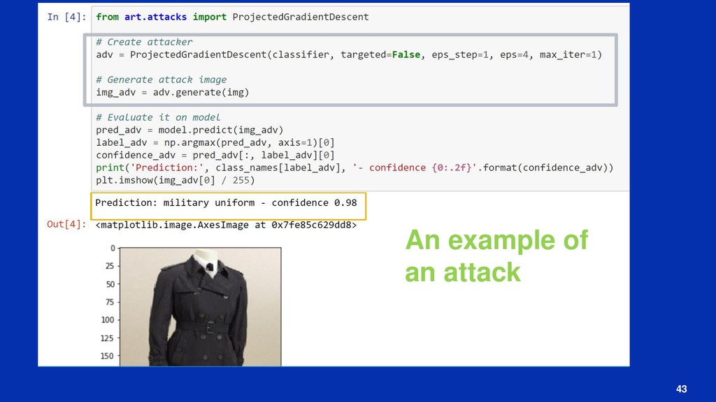Click the 'from art.attacks import ProjectedGradientDescent' line

[232, 17]
